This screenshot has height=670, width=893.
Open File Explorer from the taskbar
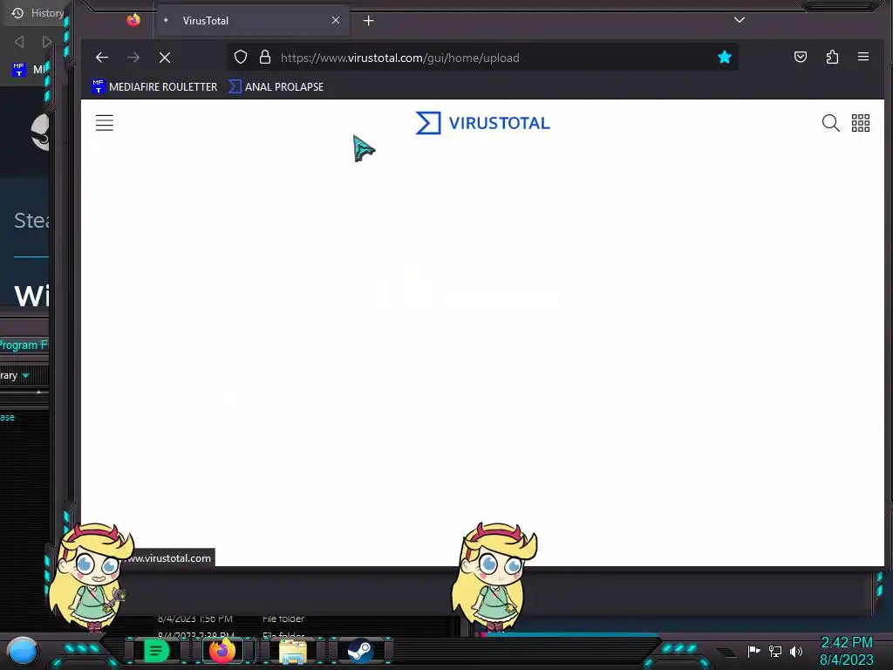point(293,652)
